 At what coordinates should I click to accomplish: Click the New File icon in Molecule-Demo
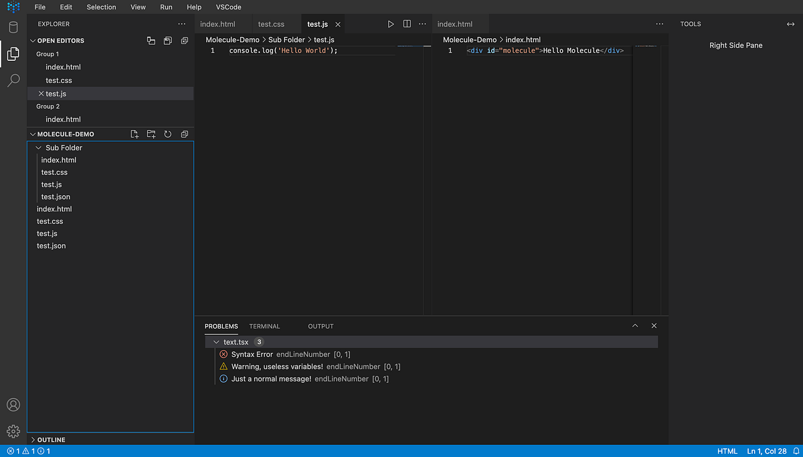tap(135, 134)
